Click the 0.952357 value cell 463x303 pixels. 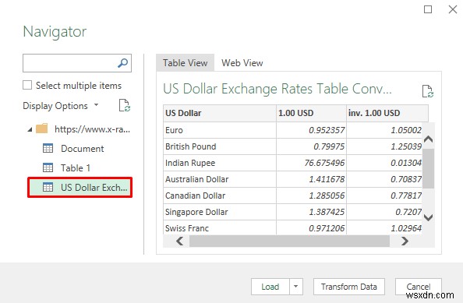tap(312, 130)
